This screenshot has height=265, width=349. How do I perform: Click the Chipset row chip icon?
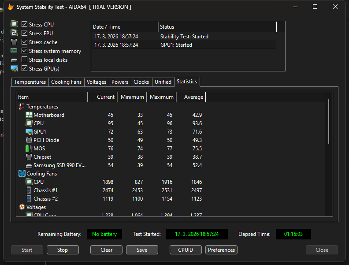pos(29,157)
